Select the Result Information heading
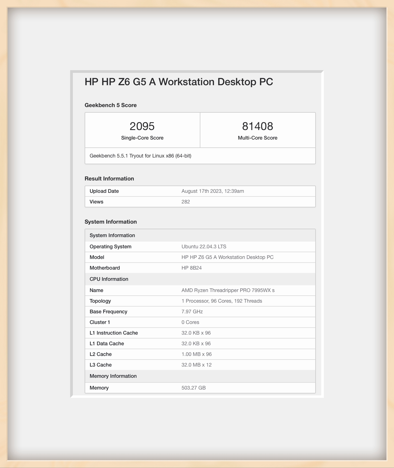The image size is (394, 468). click(x=109, y=179)
